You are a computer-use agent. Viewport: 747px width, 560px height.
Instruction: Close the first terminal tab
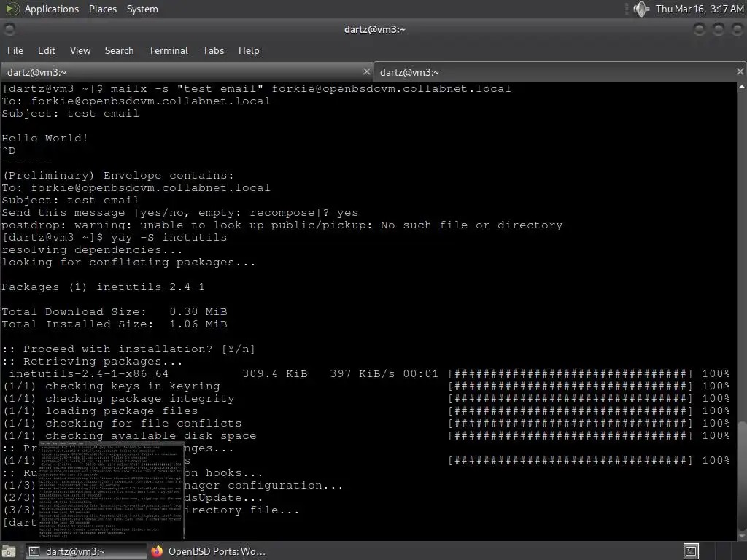coord(366,71)
